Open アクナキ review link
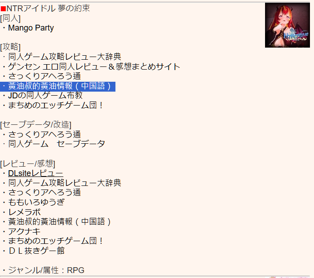314x278 pixels. (24, 231)
